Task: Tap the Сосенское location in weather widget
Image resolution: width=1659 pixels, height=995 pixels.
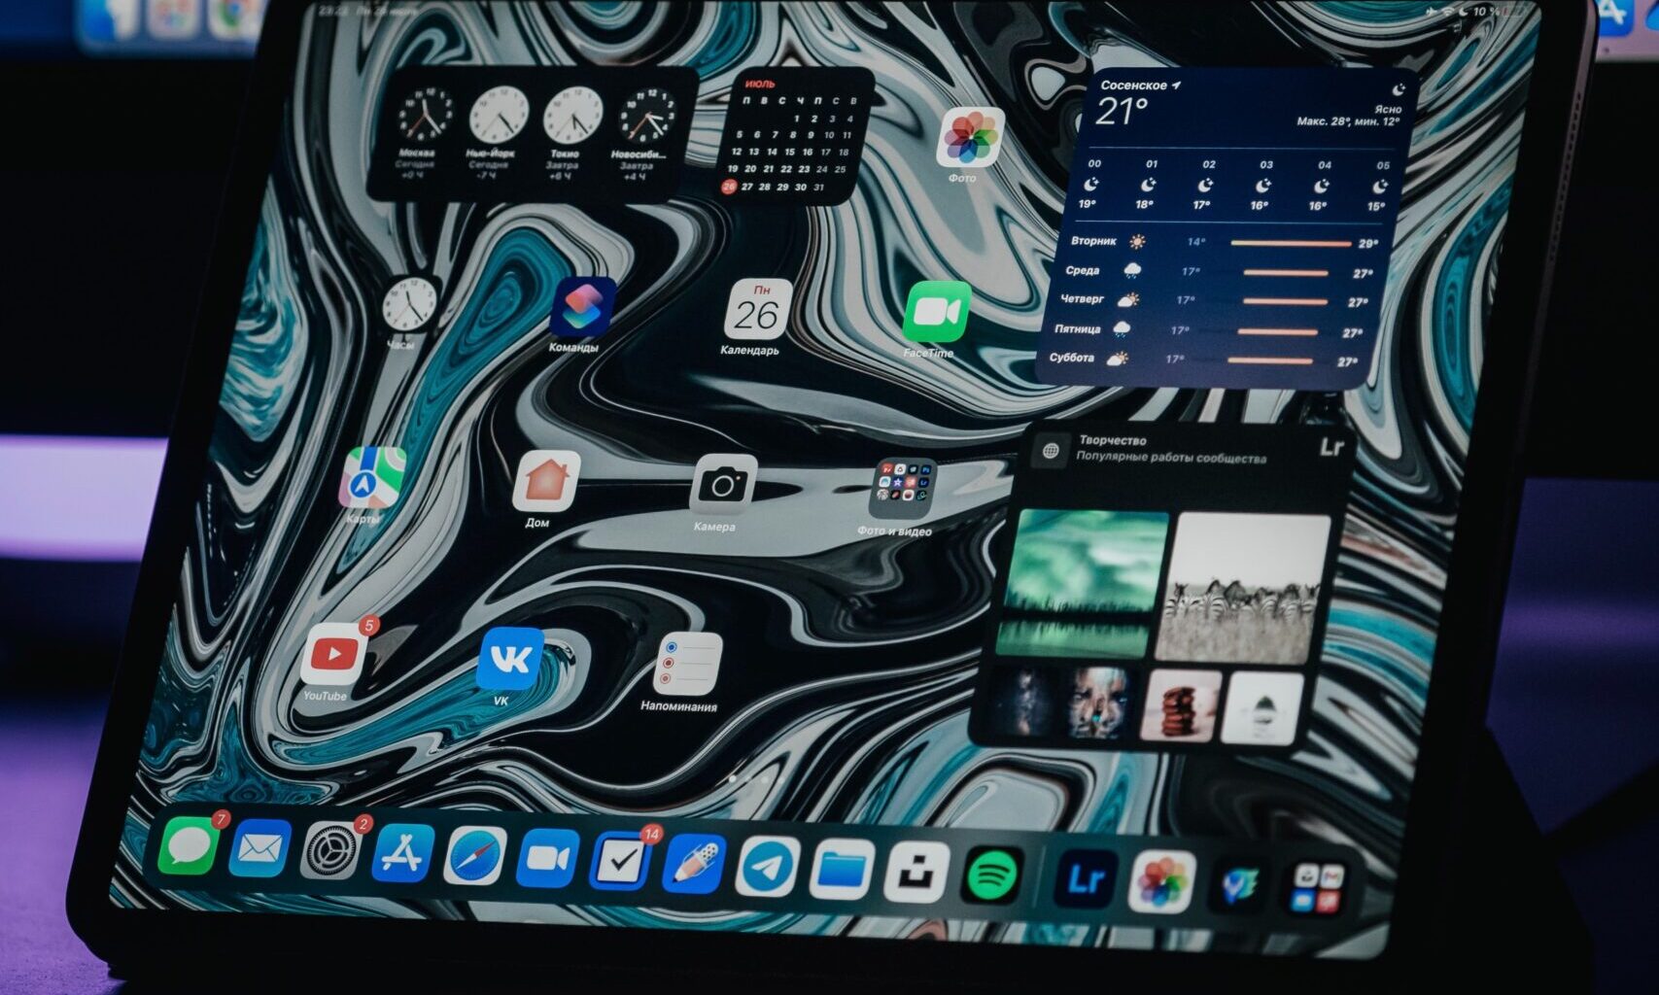Action: tap(1140, 86)
